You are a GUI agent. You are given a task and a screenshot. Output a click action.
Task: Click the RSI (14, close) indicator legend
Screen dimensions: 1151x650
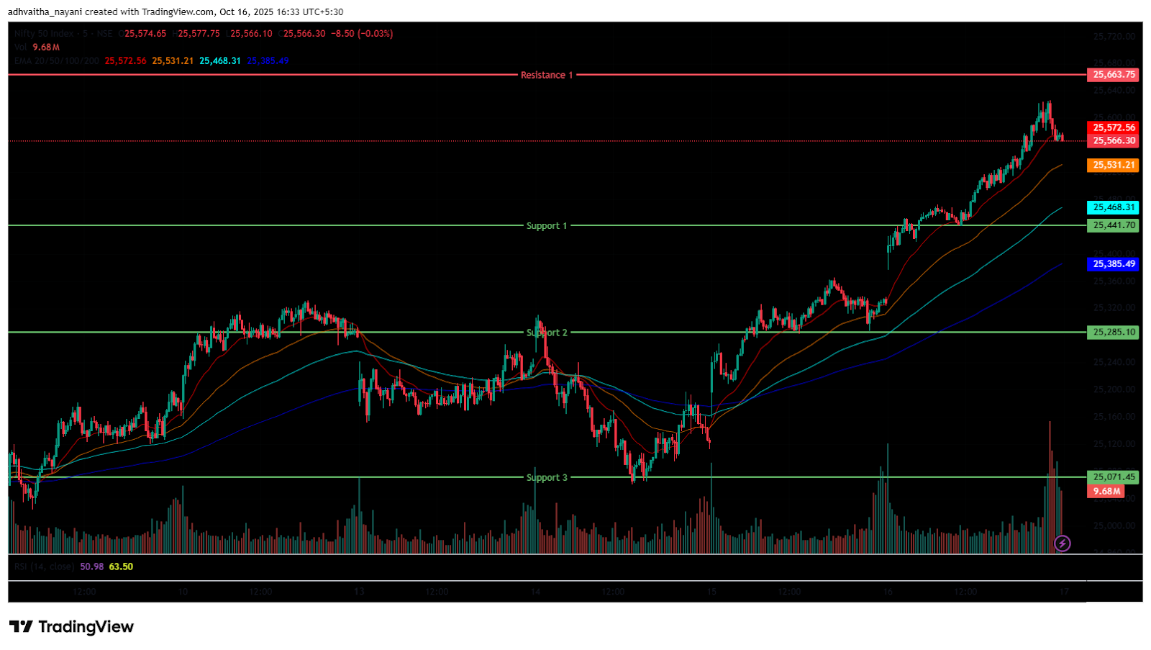coord(44,567)
